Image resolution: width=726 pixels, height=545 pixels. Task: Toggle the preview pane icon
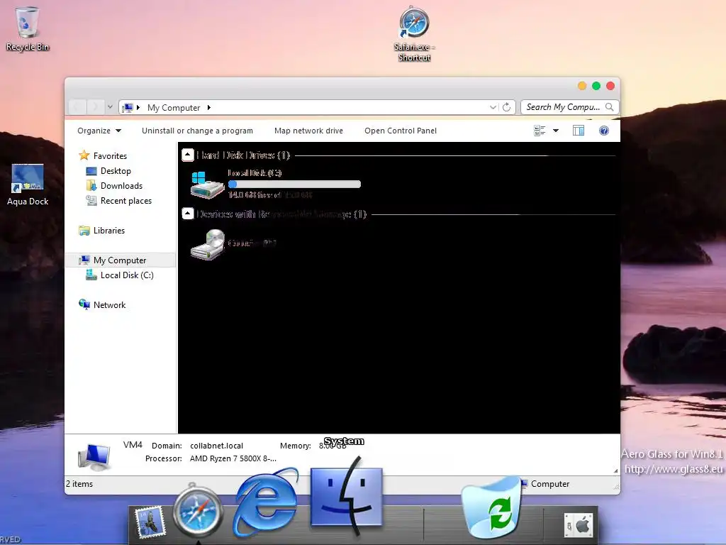point(579,131)
